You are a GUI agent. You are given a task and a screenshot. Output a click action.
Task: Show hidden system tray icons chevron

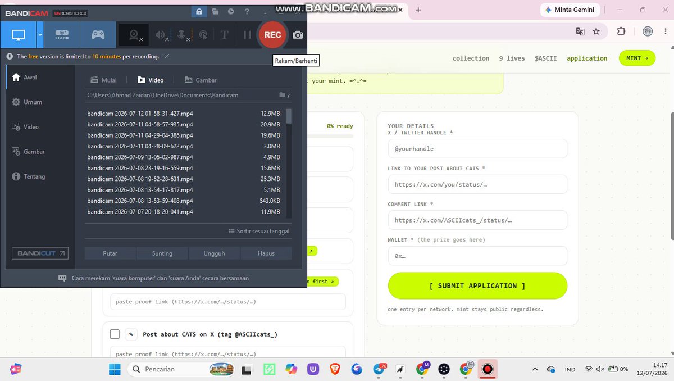coord(535,369)
